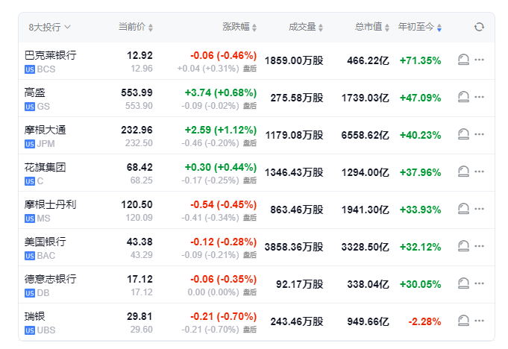Set alert bell for 摩根士丹利

point(463,209)
